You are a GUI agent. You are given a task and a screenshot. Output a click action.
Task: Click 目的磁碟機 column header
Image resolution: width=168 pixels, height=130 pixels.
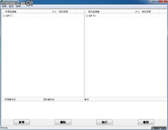click(103, 12)
